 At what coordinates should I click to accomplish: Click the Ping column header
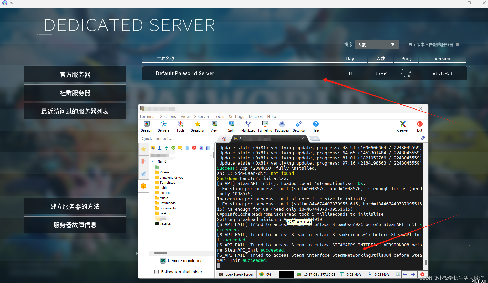point(406,59)
